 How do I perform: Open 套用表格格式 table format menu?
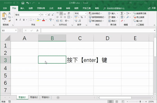97,17
